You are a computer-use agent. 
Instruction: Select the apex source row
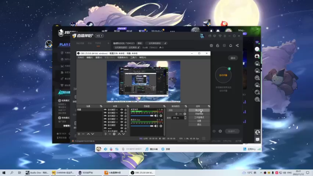(x=115, y=128)
